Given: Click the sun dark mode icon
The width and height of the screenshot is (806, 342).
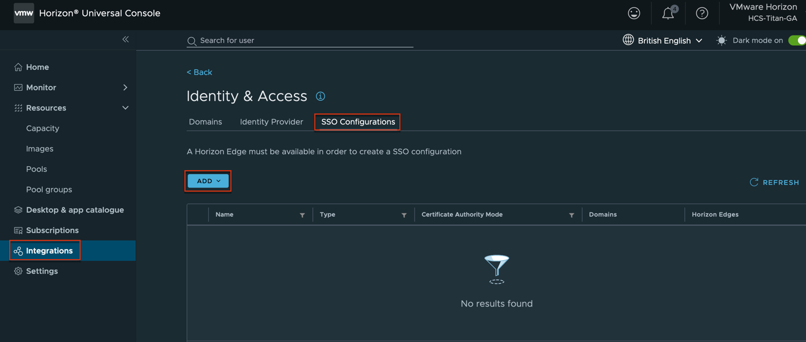Looking at the screenshot, I should pyautogui.click(x=722, y=41).
